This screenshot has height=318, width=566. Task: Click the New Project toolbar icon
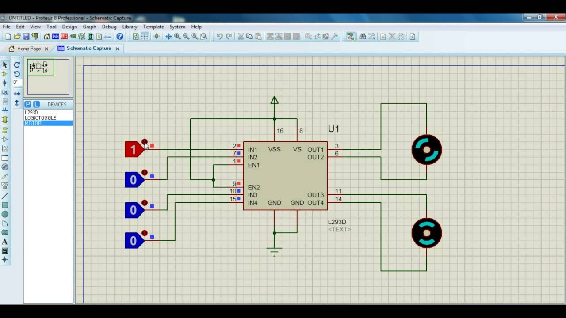coord(8,37)
